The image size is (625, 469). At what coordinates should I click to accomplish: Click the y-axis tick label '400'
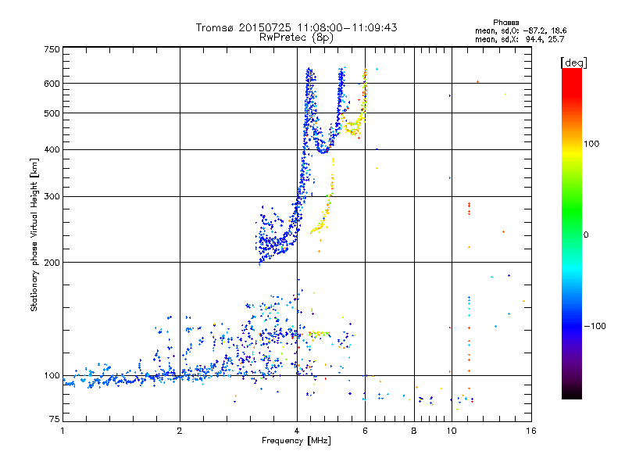click(x=52, y=149)
